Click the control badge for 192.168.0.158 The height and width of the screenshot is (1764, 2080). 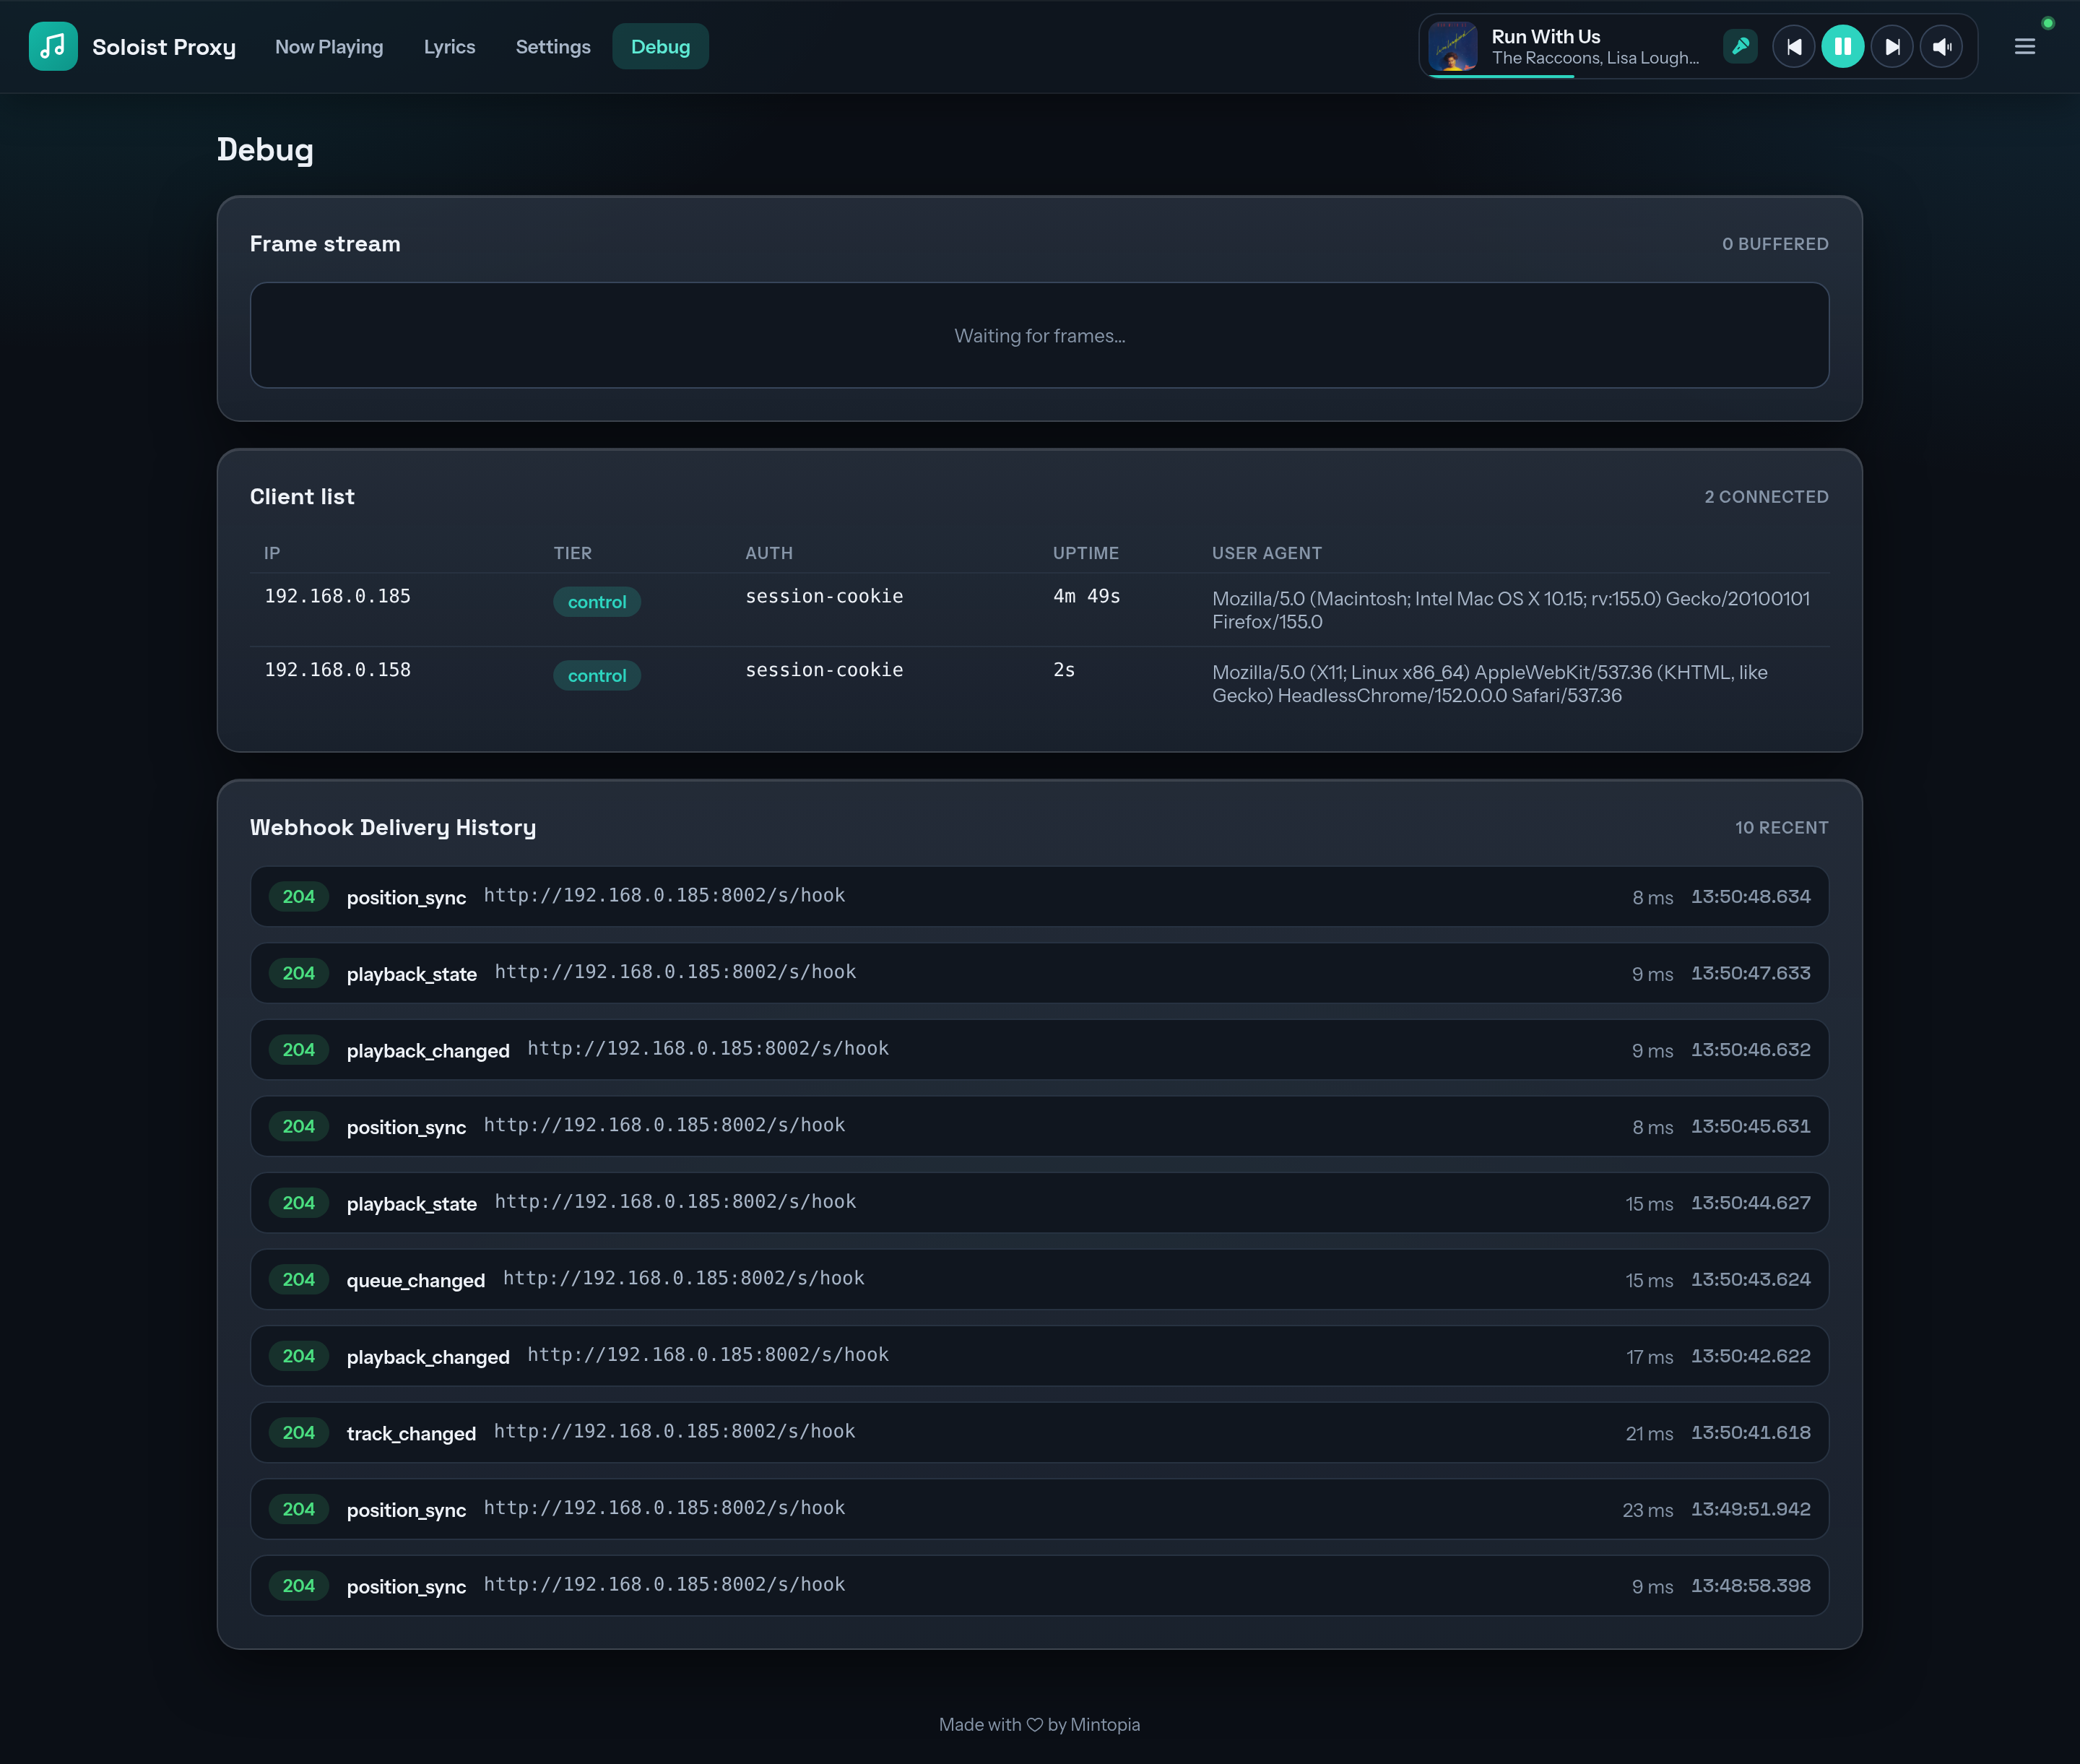pyautogui.click(x=597, y=676)
